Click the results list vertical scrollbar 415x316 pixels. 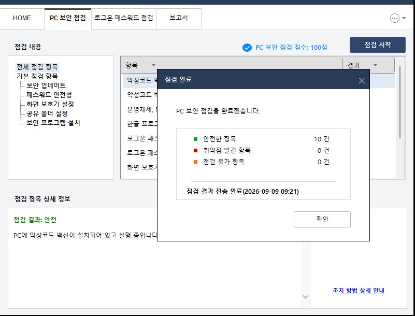click(399, 102)
